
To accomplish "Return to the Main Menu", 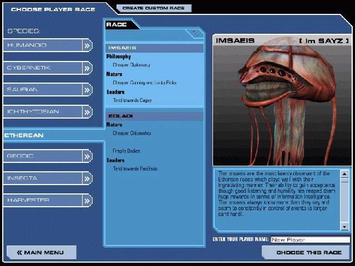I will [40, 253].
